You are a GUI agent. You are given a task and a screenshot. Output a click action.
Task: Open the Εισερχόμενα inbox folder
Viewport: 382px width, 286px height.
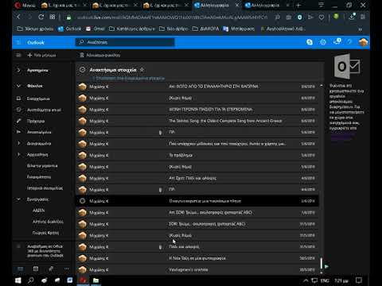[x=38, y=99]
